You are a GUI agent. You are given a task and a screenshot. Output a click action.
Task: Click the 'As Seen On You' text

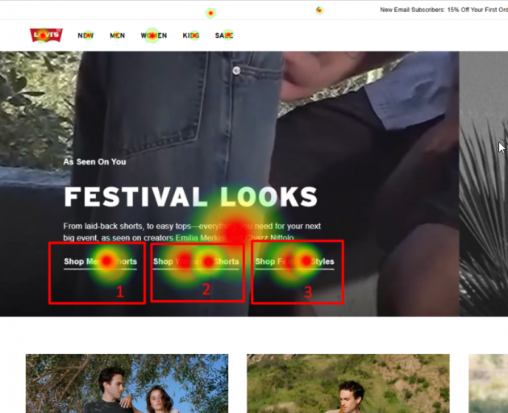pos(94,162)
